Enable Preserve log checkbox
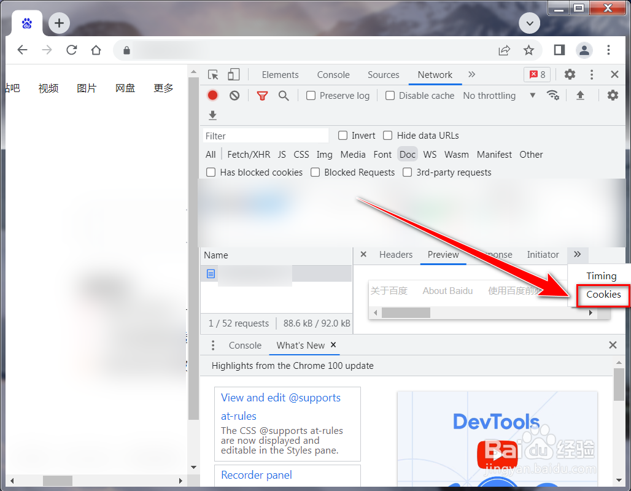Screen dimensions: 631x491 [311, 96]
